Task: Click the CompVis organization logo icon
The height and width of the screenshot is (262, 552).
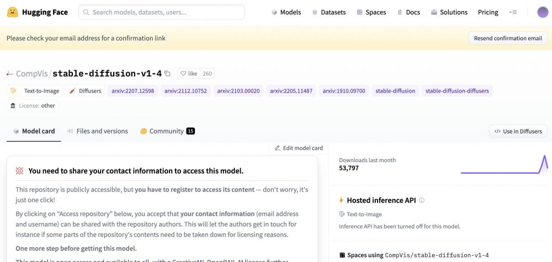Action: tap(10, 73)
